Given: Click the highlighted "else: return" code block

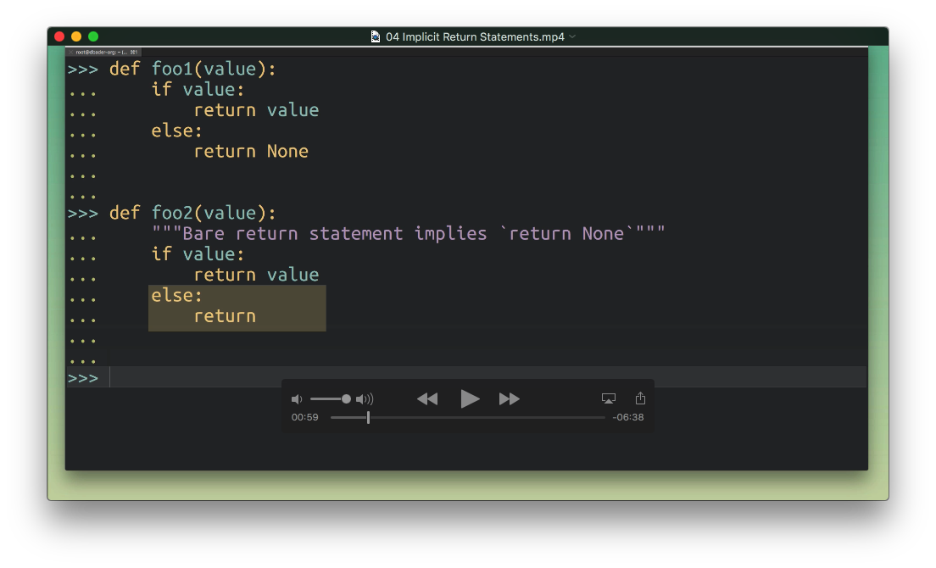Looking at the screenshot, I should 237,307.
